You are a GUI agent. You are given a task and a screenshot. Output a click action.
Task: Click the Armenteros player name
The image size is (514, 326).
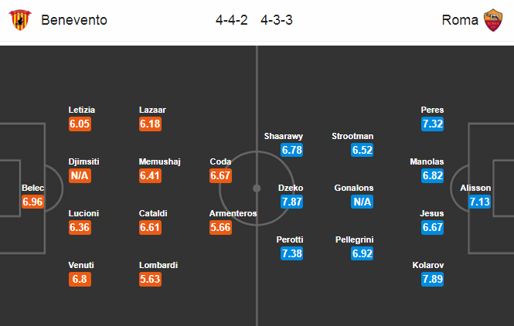click(x=233, y=213)
